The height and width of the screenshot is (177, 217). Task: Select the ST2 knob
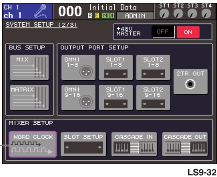coord(178,14)
